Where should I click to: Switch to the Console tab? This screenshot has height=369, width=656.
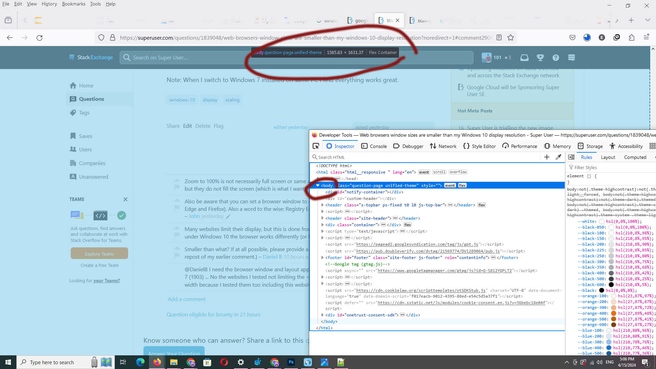click(x=374, y=146)
